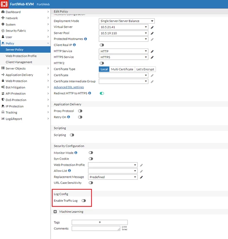Edit HTTP Service via pencil icon
228x239 pixels.
coord(152,51)
